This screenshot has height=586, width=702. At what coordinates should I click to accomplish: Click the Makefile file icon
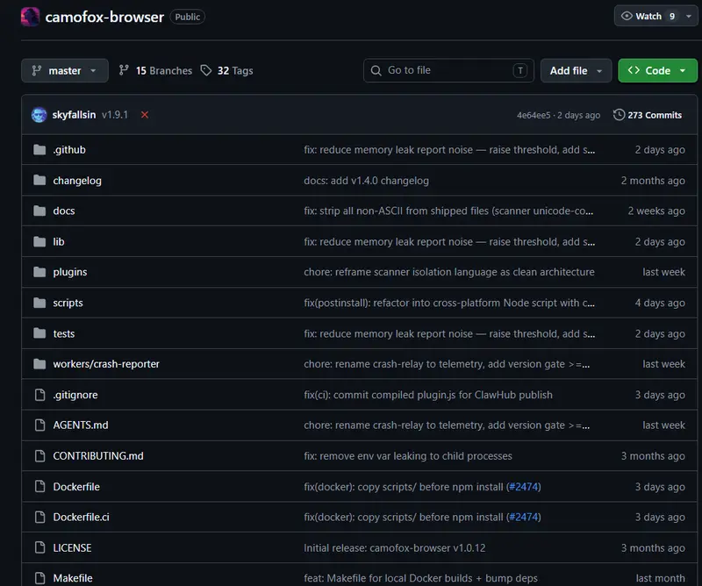(39, 578)
